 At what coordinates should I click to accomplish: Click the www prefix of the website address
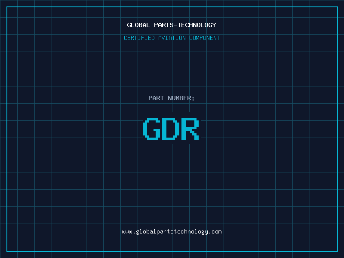(127, 231)
